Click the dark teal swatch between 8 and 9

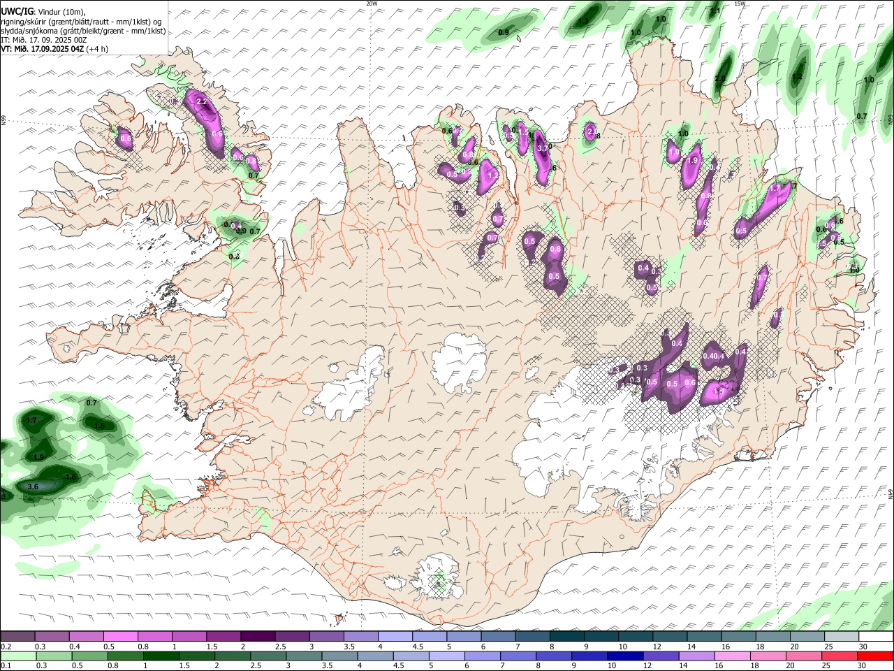[567, 636]
